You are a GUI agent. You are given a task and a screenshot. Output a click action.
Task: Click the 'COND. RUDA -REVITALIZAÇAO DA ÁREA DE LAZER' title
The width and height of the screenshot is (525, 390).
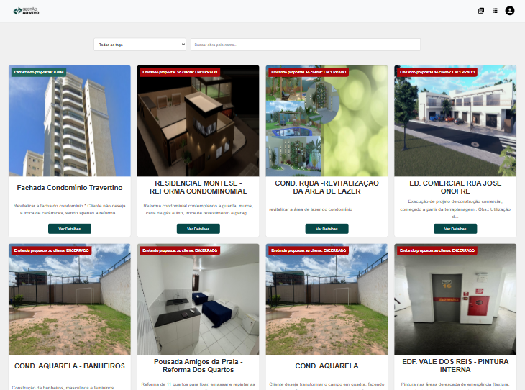(327, 187)
